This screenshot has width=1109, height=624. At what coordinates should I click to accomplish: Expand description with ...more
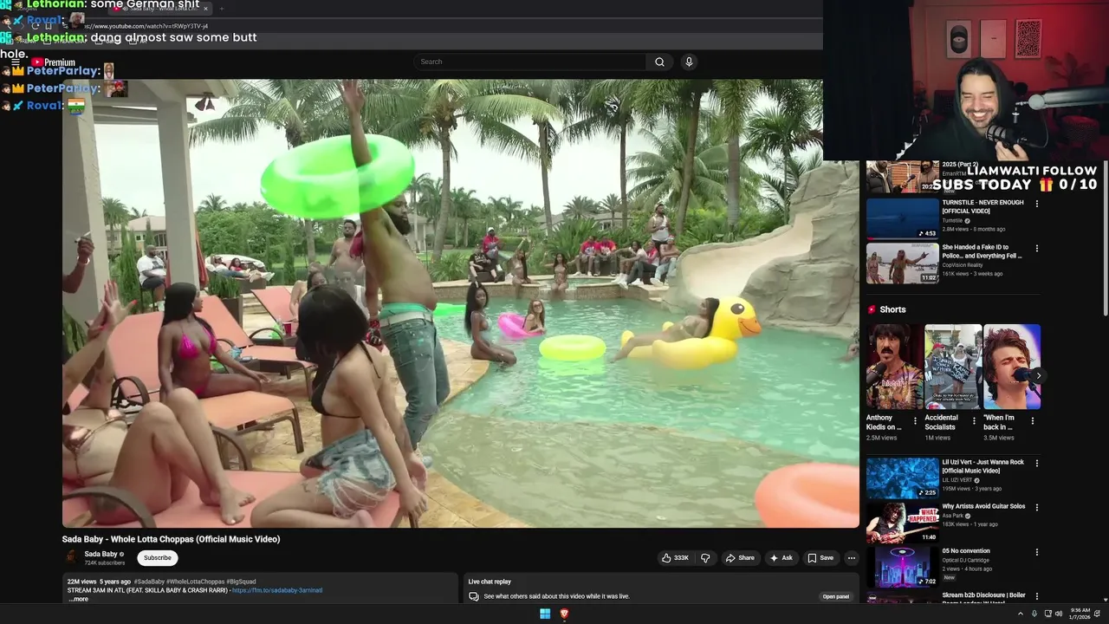pos(78,599)
